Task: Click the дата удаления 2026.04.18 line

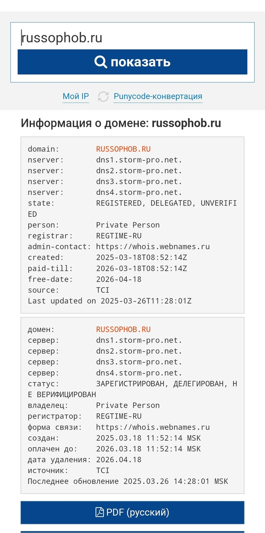Action: (85, 460)
